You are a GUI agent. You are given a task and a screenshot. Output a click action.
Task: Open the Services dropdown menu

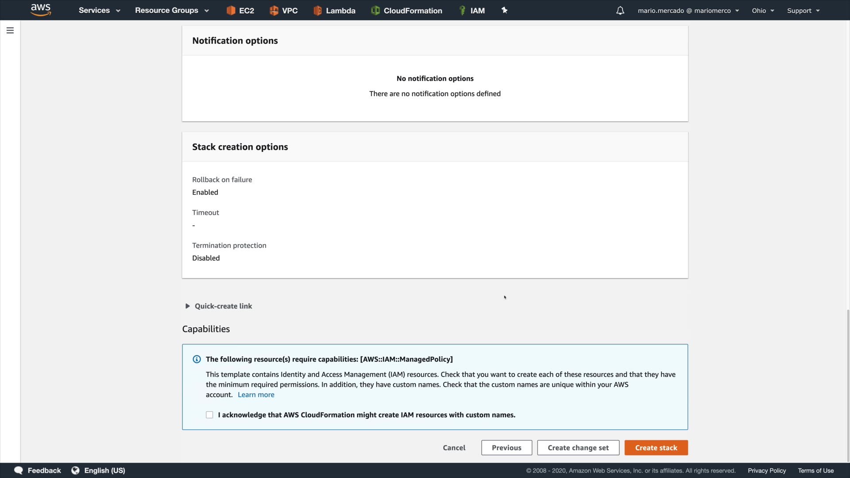pos(99,10)
